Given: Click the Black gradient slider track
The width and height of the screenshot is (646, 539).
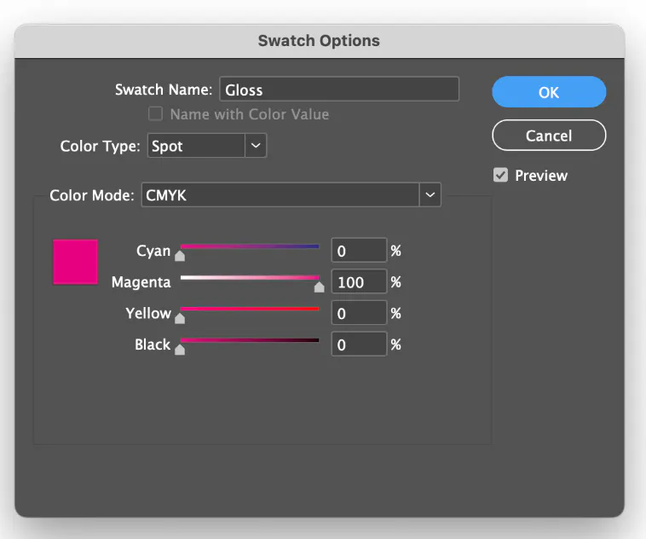Looking at the screenshot, I should (250, 340).
